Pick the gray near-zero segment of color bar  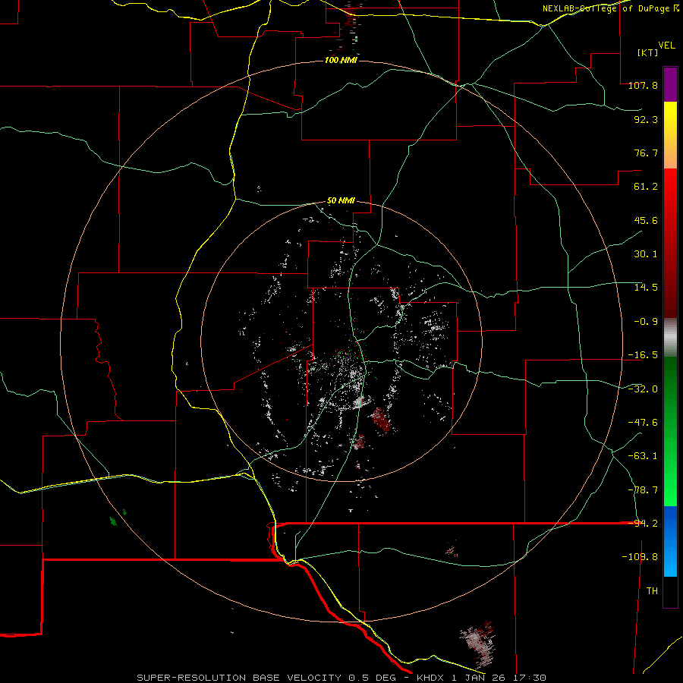pyautogui.click(x=670, y=338)
